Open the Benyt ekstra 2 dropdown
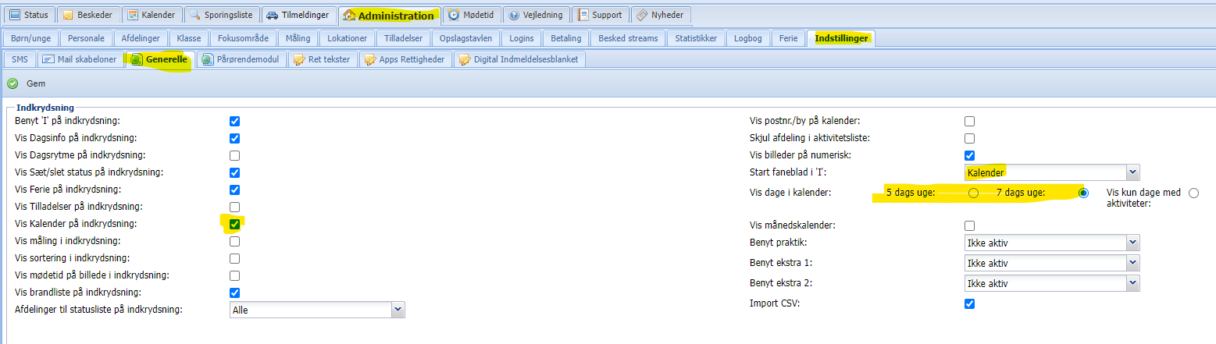The image size is (1216, 344). coord(1052,284)
